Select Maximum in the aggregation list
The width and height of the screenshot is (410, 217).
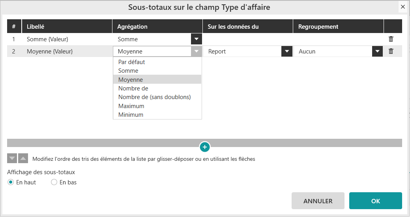tap(131, 106)
